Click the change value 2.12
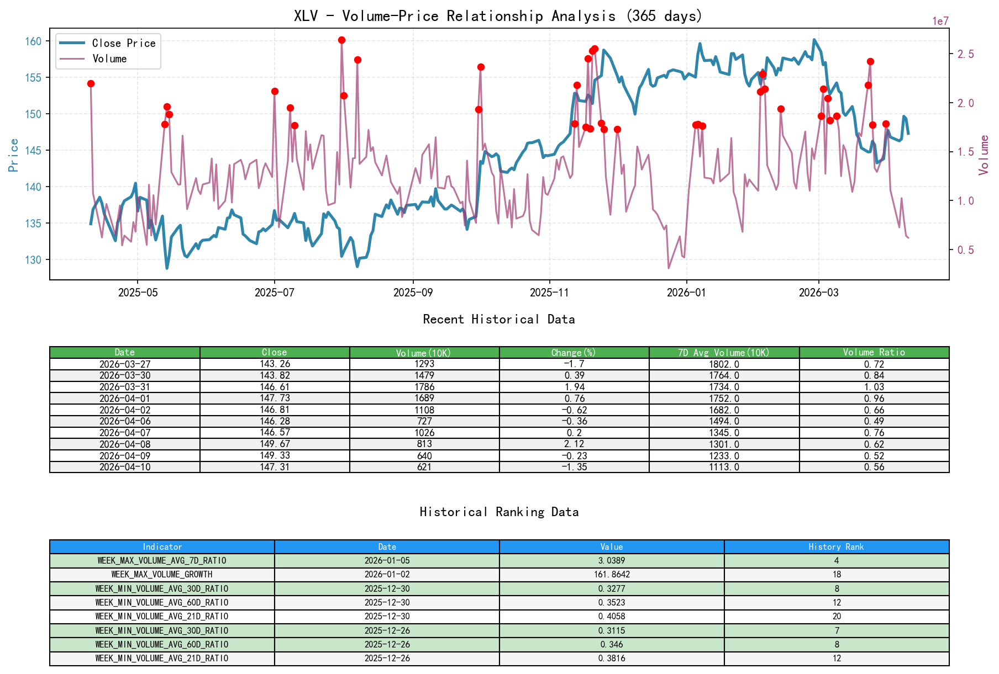Viewport: 999px width, 674px height. 574,444
